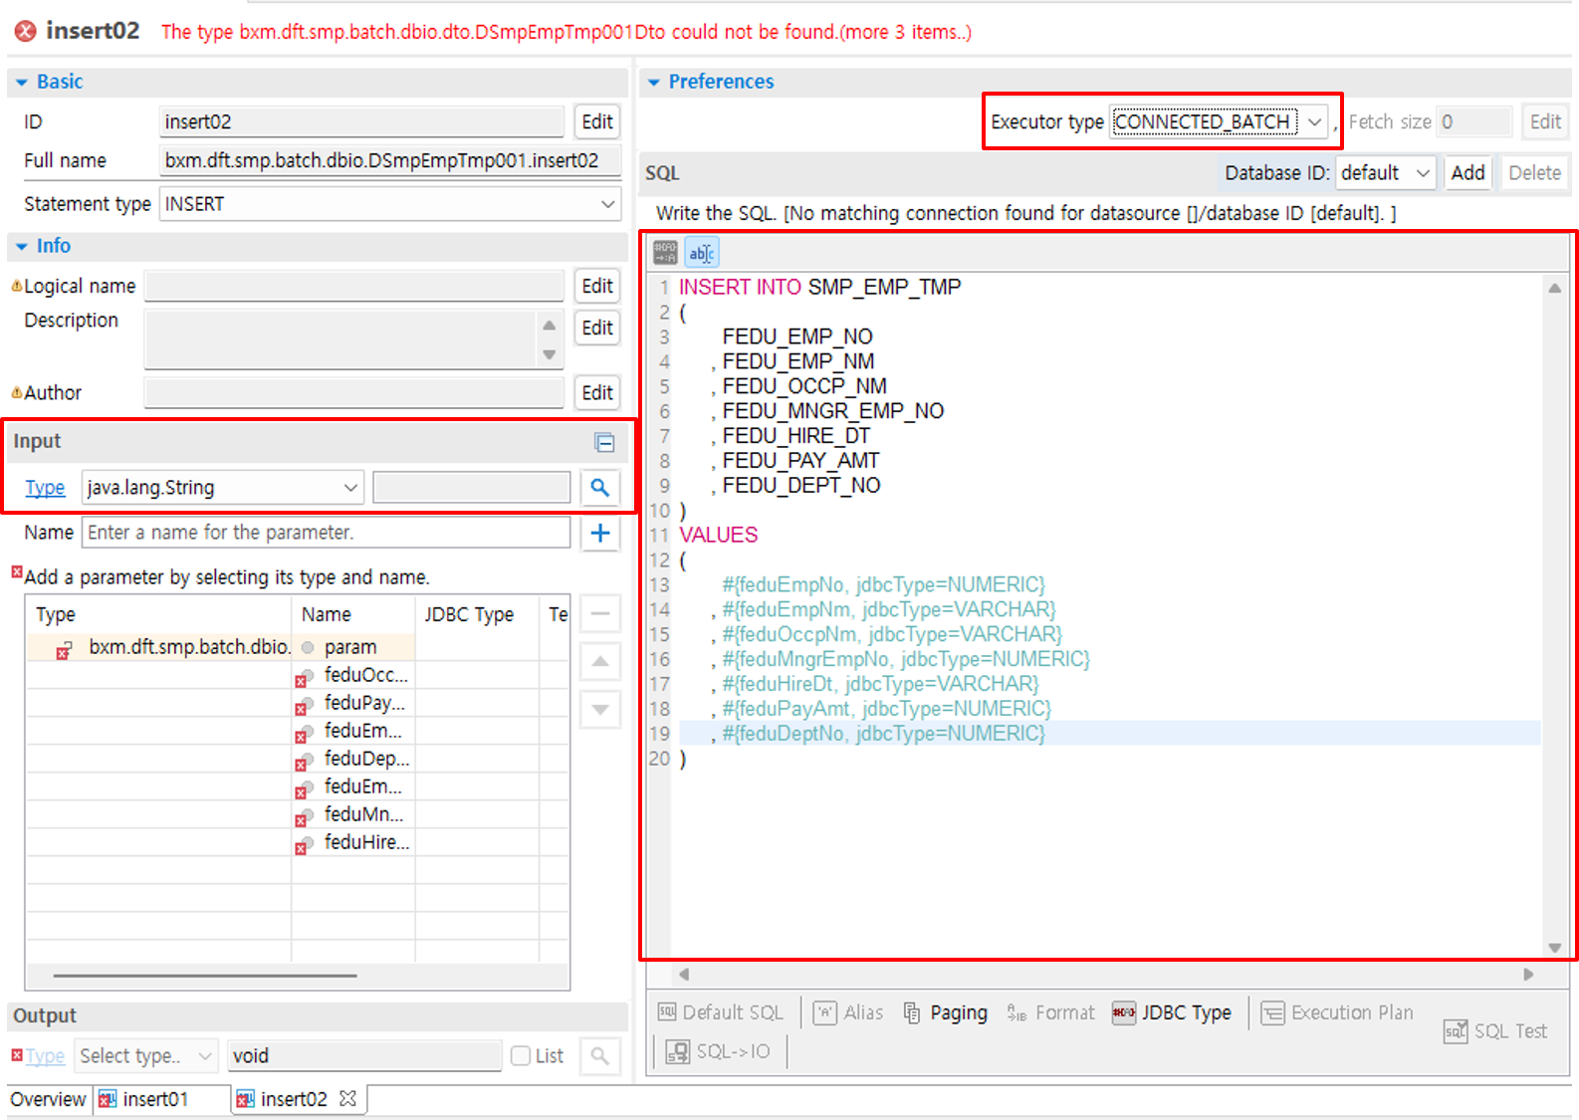Image resolution: width=1579 pixels, height=1120 pixels.
Task: Collapse the Basic section
Action: 21,83
